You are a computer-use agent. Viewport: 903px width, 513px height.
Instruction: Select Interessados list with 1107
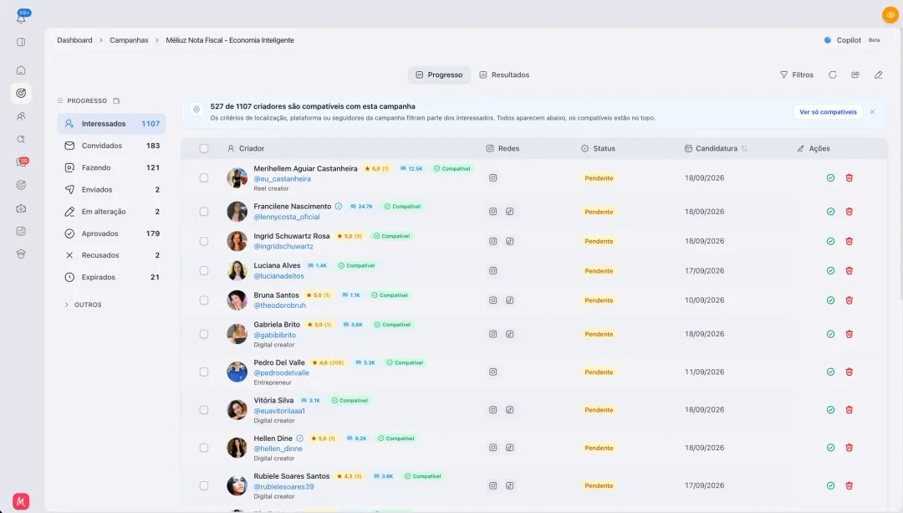[x=111, y=124]
